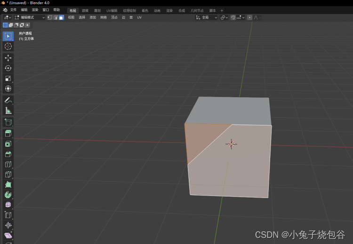Switch to the UV编辑 workspace tab
The width and height of the screenshot is (353, 244).
[x=112, y=10]
